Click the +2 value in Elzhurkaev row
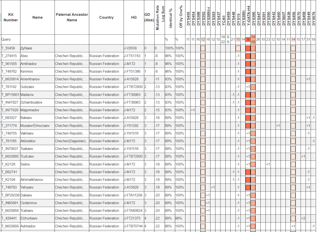Viewport: 317px width, 232px height. (x=303, y=218)
